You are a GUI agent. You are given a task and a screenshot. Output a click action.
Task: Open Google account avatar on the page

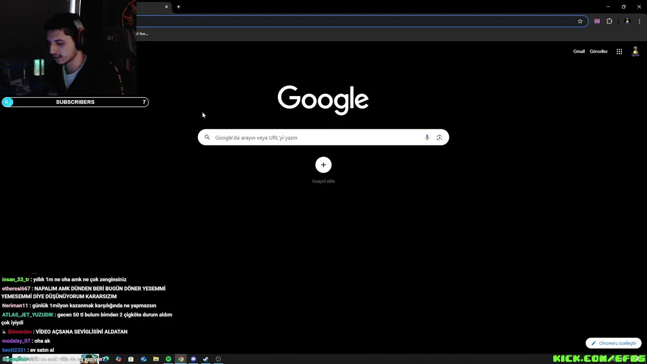pyautogui.click(x=635, y=52)
